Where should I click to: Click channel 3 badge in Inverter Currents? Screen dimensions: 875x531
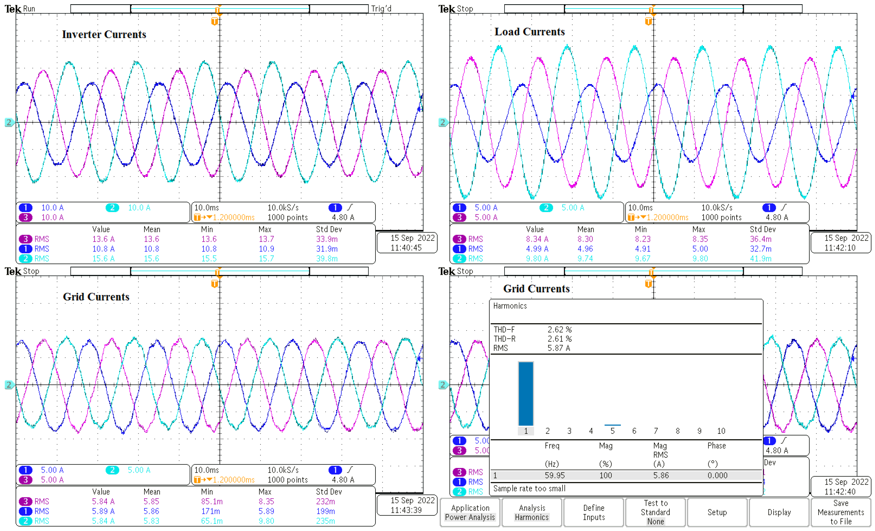tap(25, 217)
